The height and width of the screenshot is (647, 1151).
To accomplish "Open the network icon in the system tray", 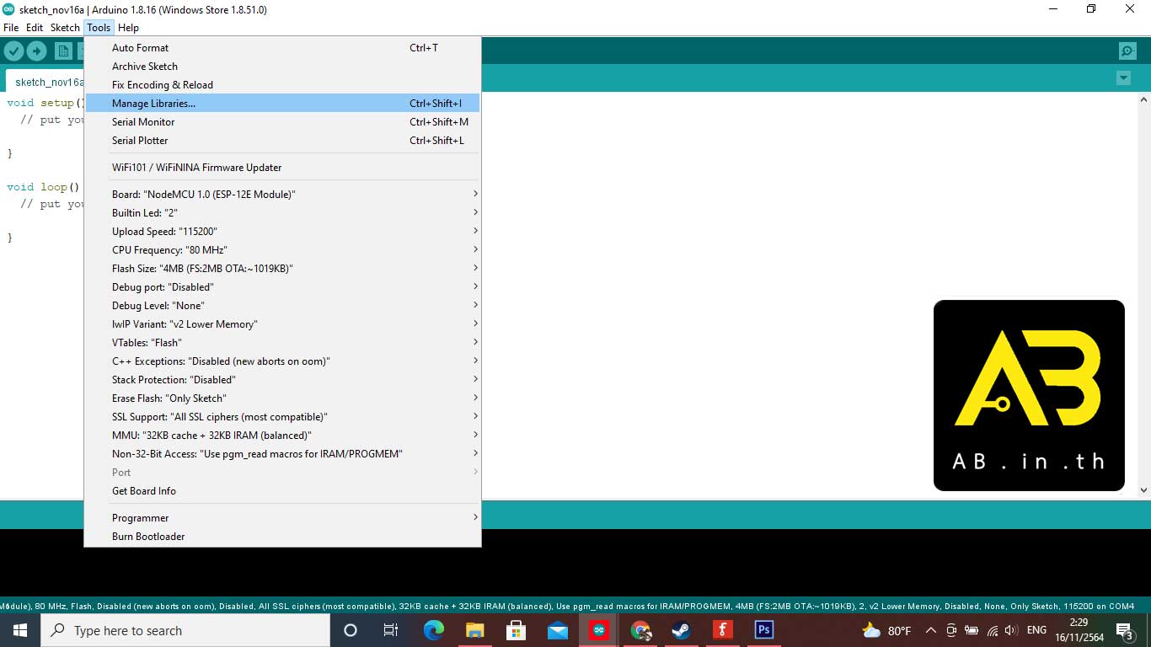I will [x=992, y=630].
